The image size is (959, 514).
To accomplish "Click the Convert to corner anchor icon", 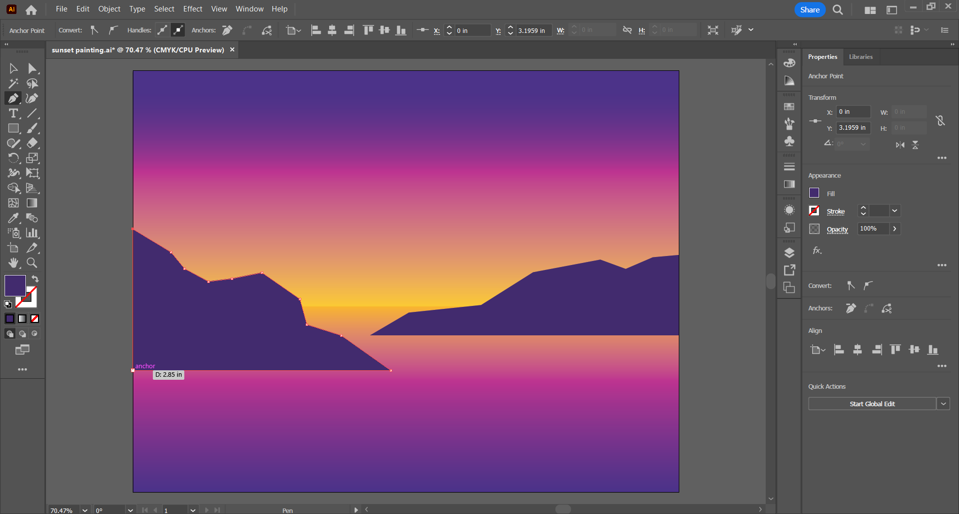I will [94, 30].
